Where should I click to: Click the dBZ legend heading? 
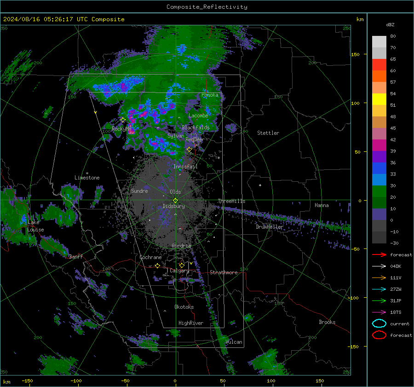point(390,24)
